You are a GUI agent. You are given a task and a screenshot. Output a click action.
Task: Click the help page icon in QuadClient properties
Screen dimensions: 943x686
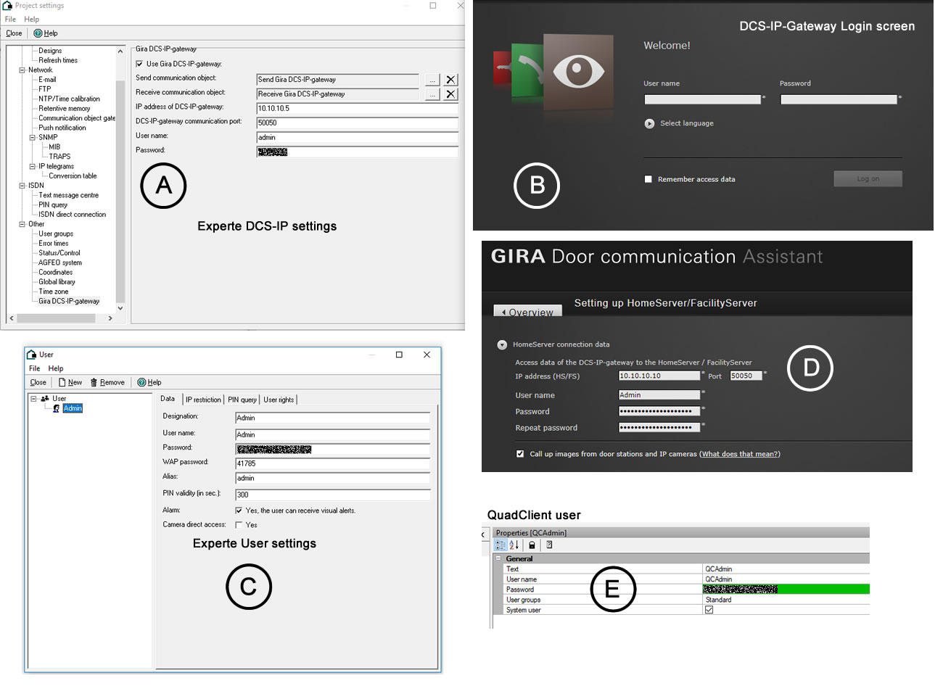coord(549,545)
